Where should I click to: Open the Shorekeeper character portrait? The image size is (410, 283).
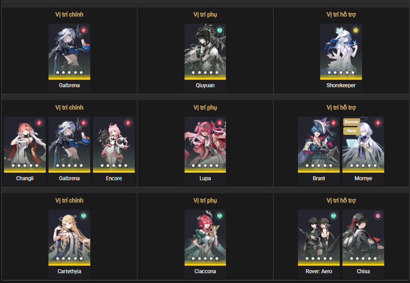(341, 52)
